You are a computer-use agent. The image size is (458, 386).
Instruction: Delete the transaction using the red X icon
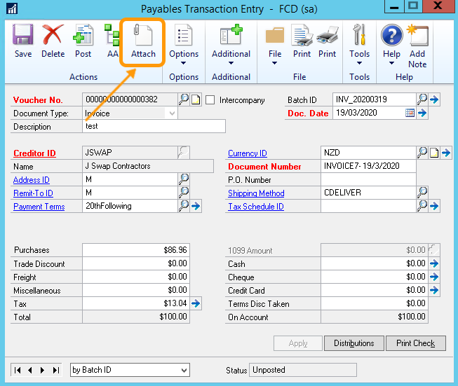(53, 41)
